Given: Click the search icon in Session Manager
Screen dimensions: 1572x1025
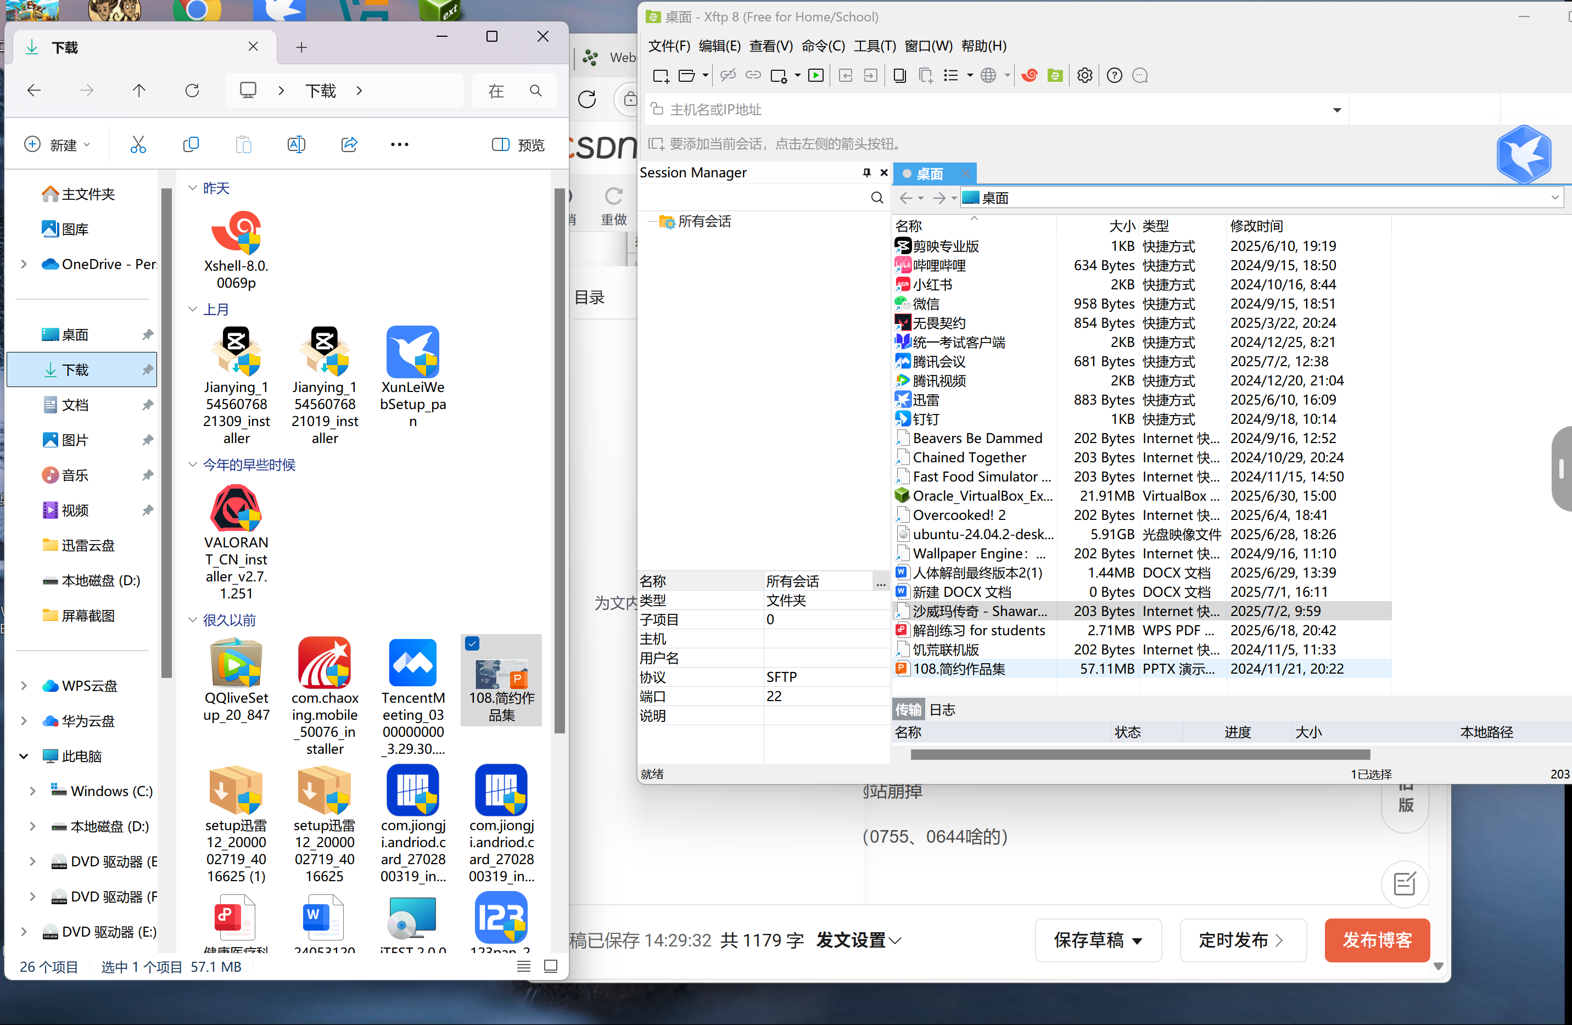Looking at the screenshot, I should coord(877,198).
